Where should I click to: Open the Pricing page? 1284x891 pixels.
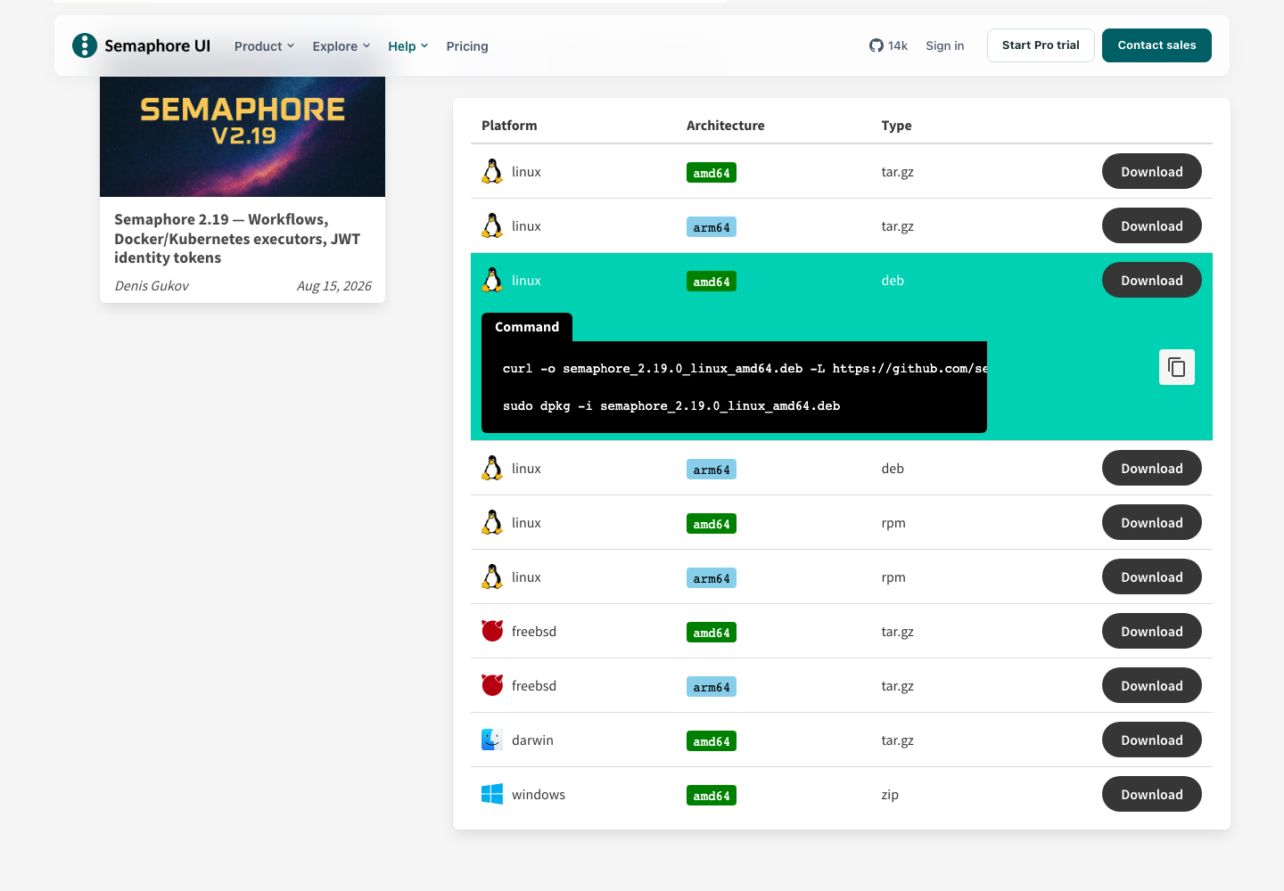click(467, 46)
